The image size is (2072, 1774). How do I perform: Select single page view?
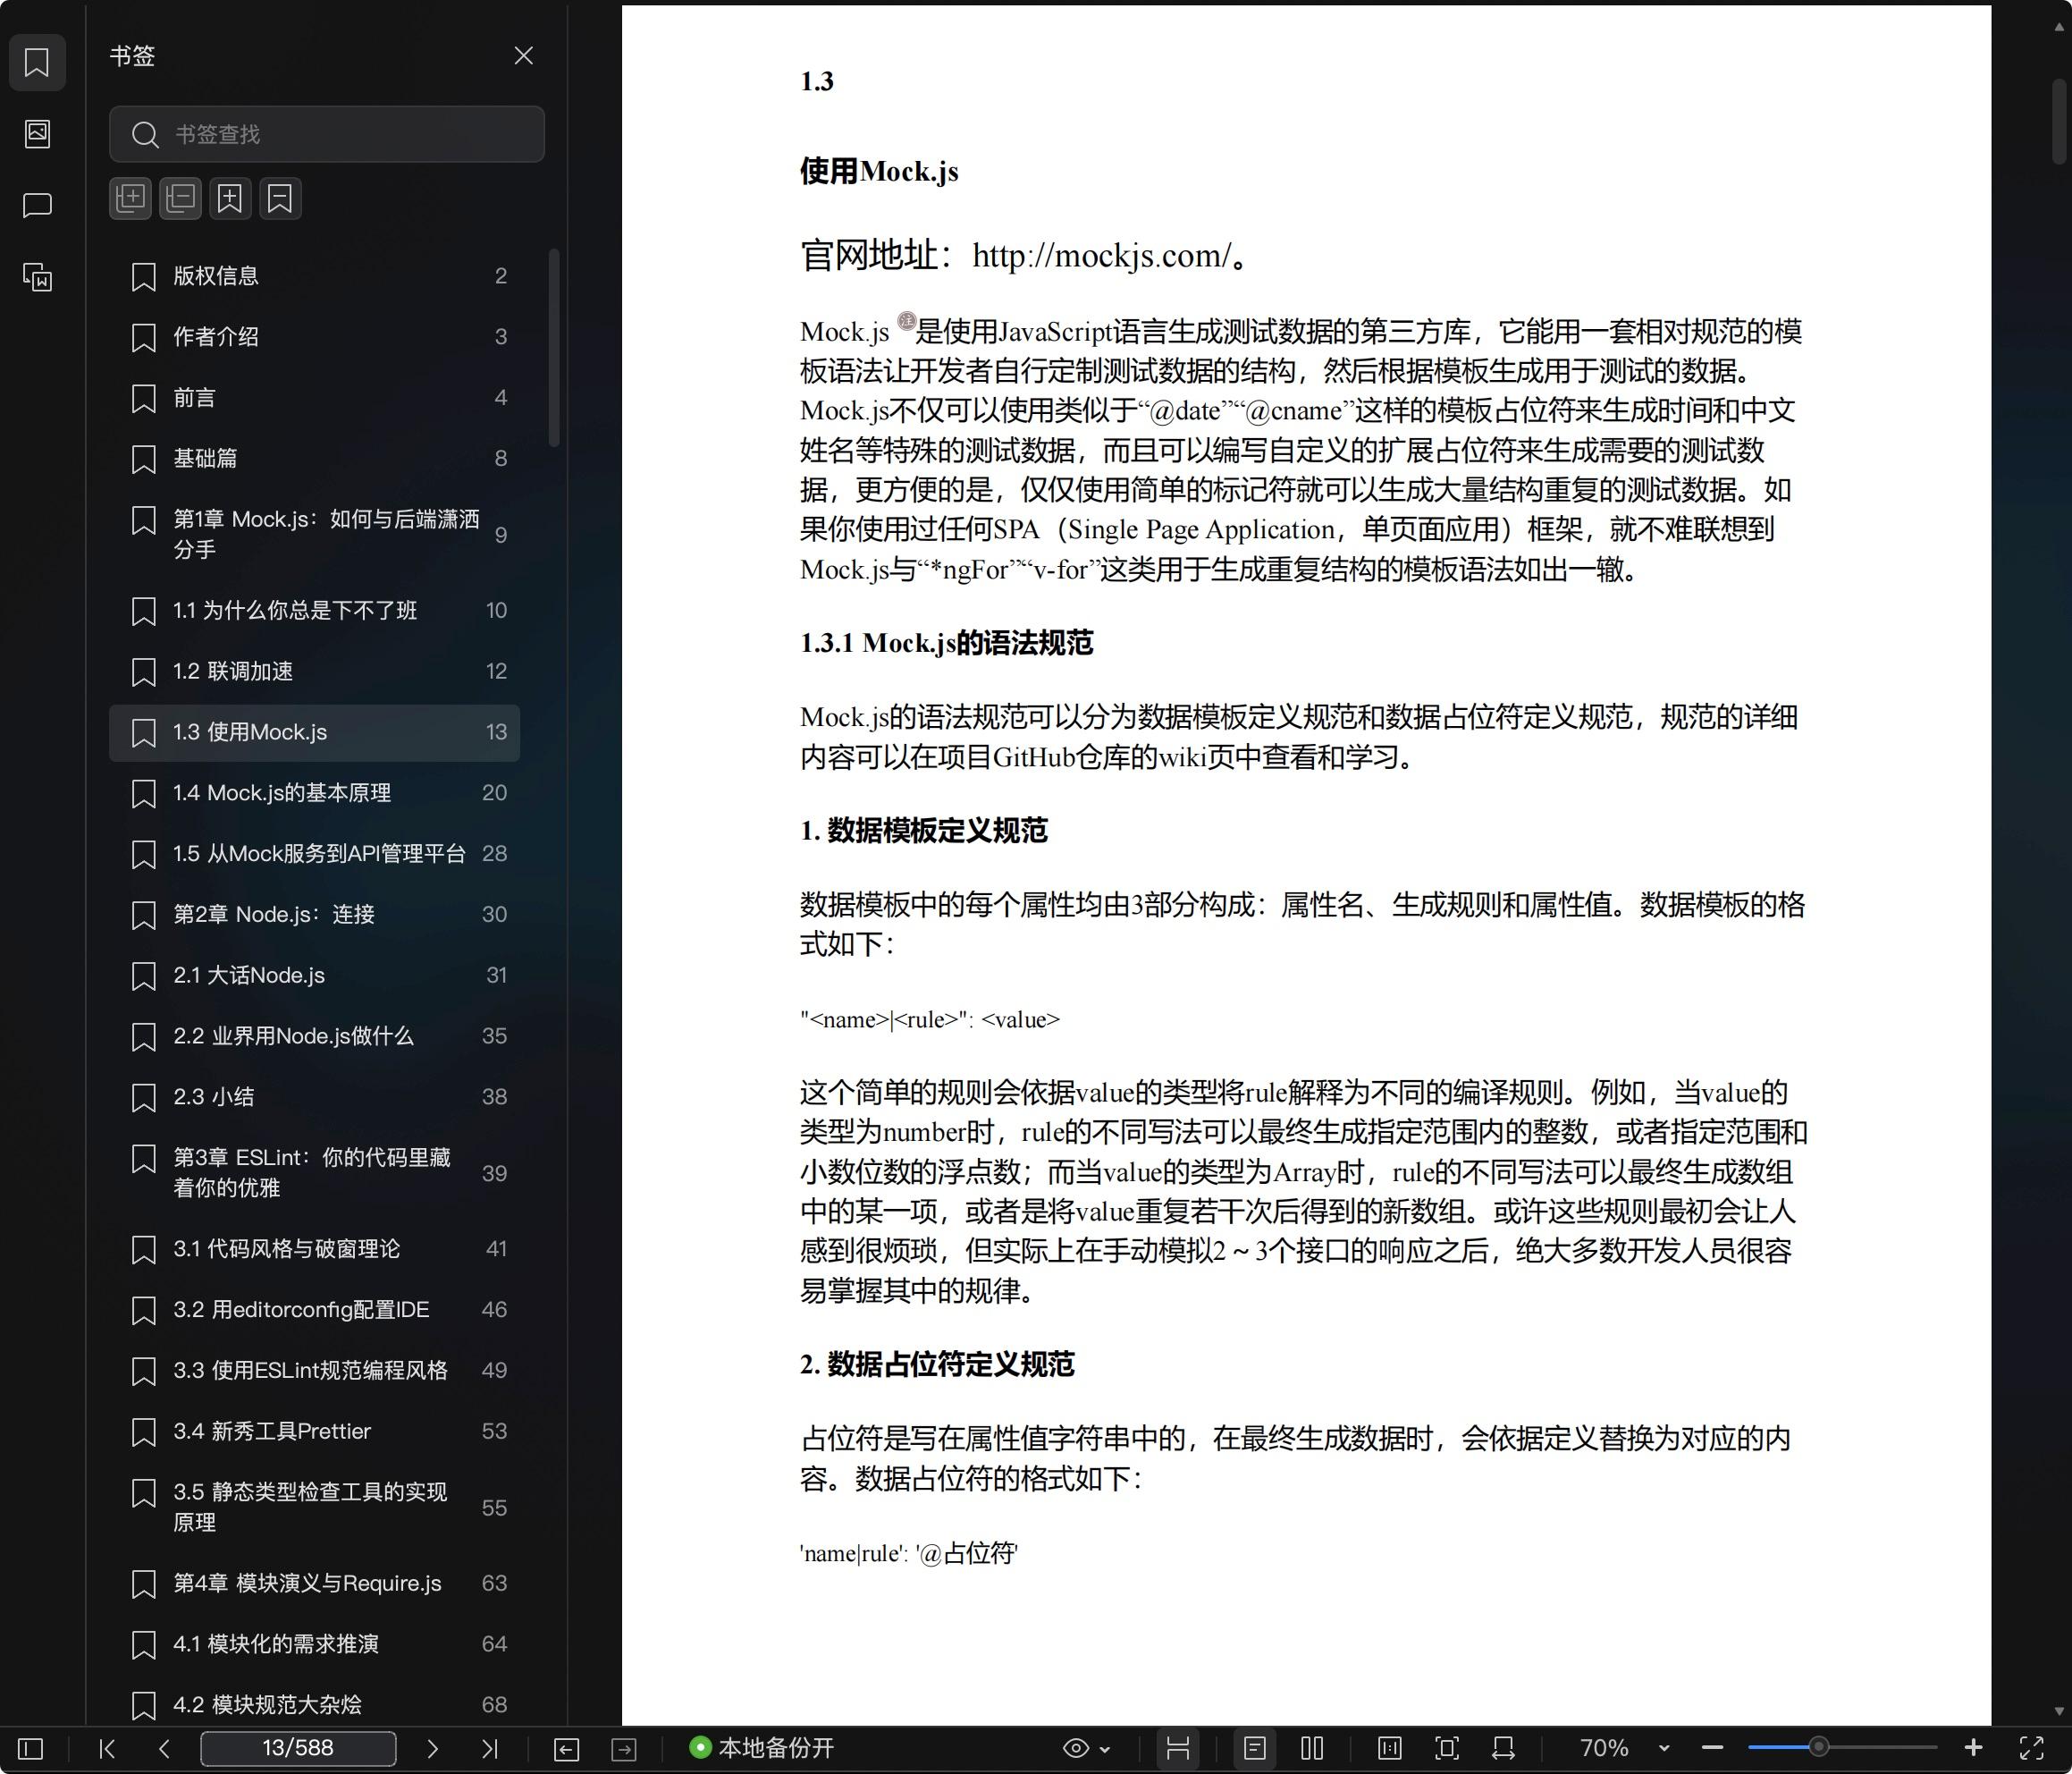[x=1255, y=1748]
